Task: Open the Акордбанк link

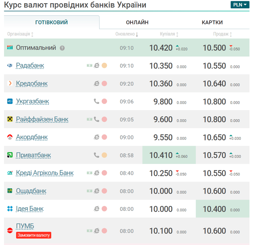Action: tap(32, 137)
